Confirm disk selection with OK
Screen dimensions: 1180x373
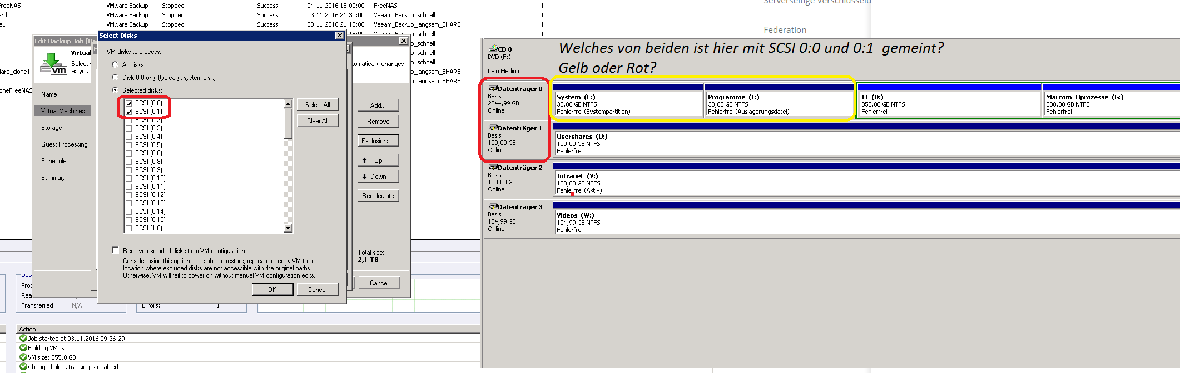272,289
